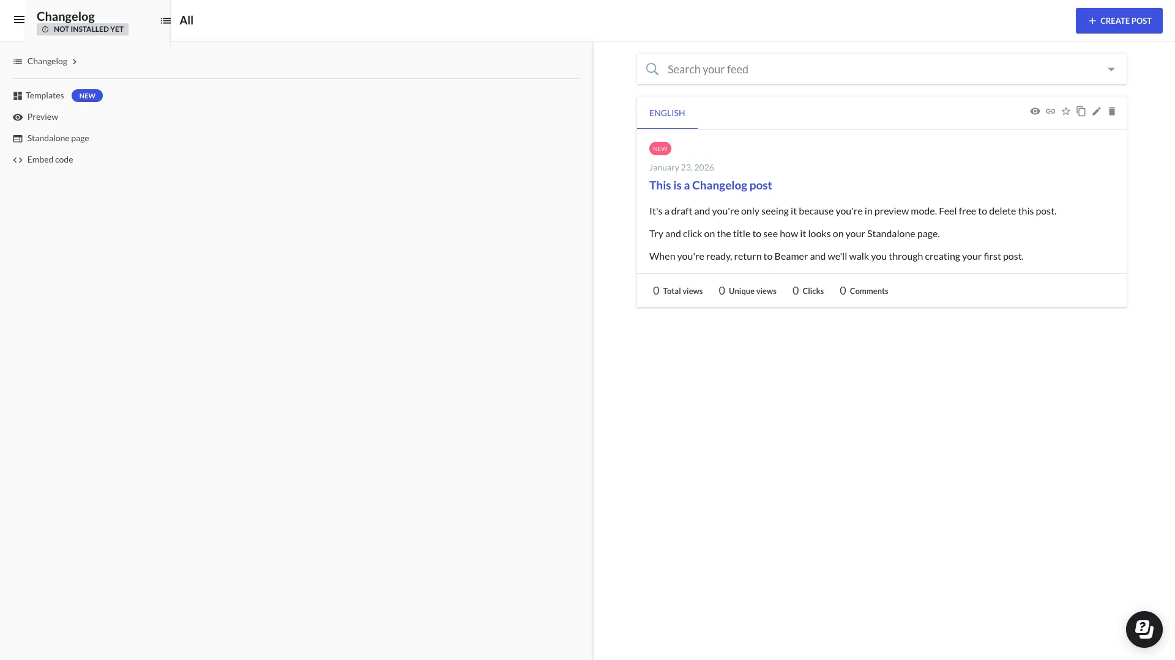Edit the post with the pencil icon

(x=1097, y=111)
